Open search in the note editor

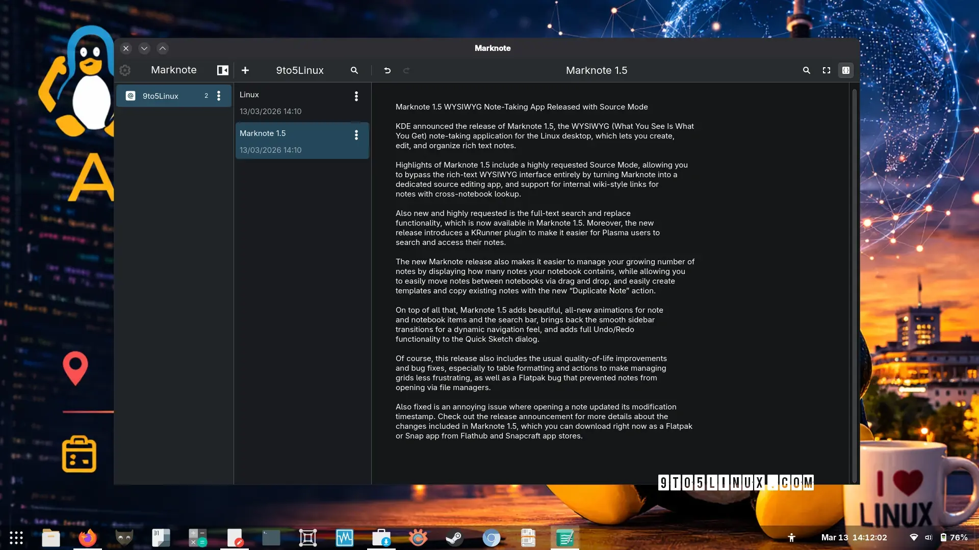(807, 70)
